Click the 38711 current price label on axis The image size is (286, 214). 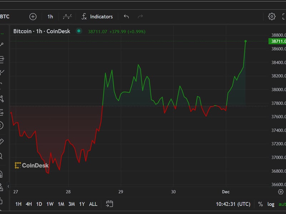[277, 41]
